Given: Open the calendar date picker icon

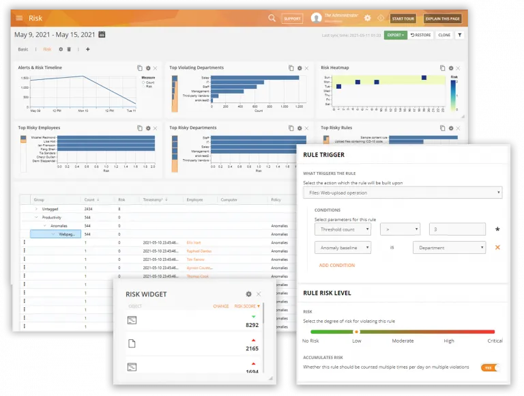Looking at the screenshot, I should coord(102,34).
